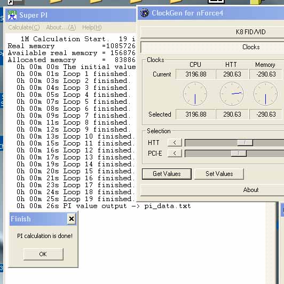Click the CPU clock gauge dial

pyautogui.click(x=195, y=94)
